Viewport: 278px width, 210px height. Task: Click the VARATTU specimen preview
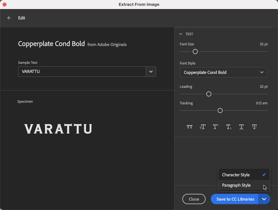58,129
